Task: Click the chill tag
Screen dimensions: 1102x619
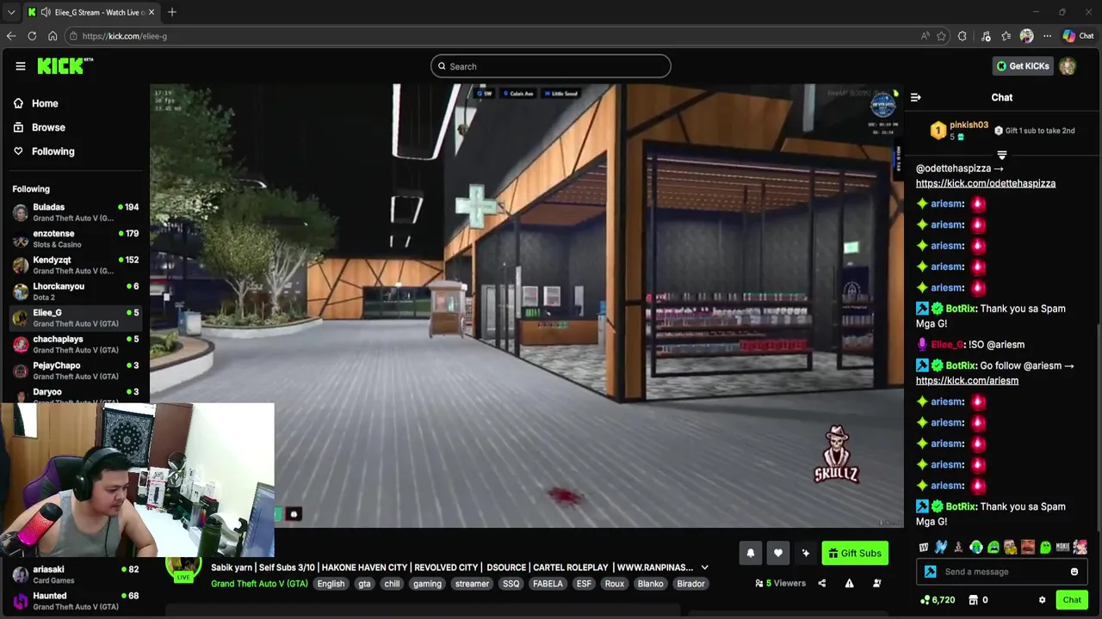Action: (392, 584)
